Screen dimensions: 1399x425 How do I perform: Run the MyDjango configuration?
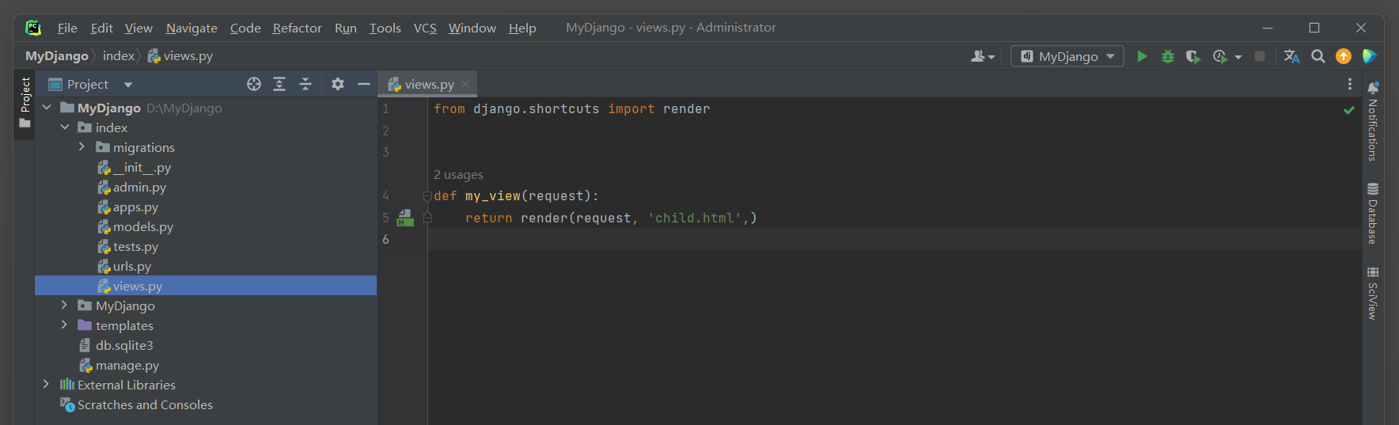(x=1142, y=56)
